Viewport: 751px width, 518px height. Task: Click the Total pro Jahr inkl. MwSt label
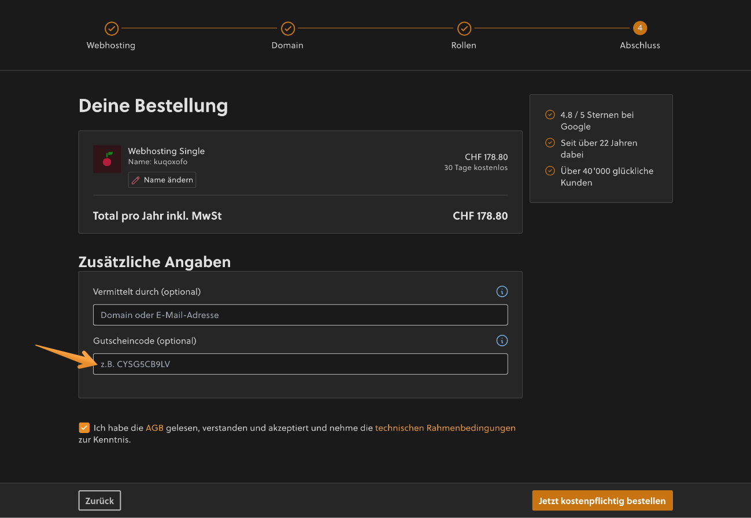(157, 216)
